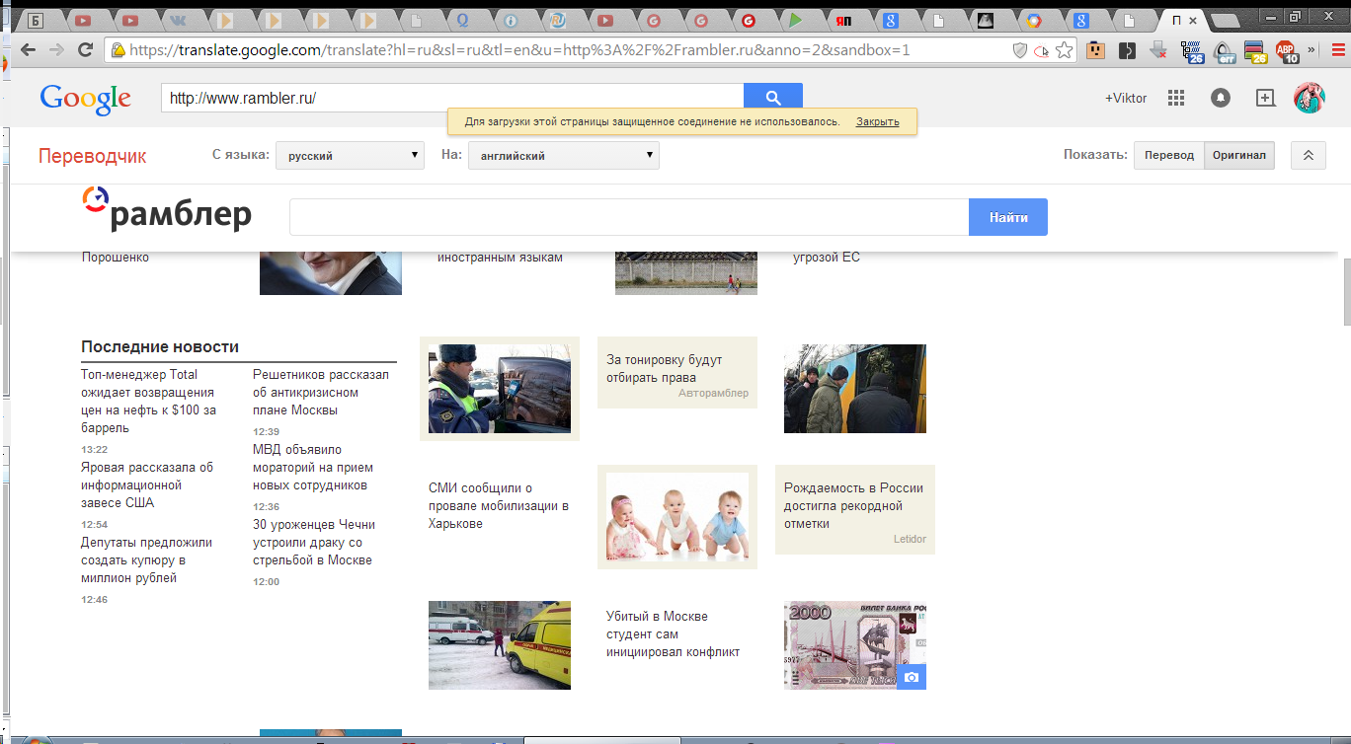
Task: Open the three babies thumbnail
Action: tap(677, 517)
